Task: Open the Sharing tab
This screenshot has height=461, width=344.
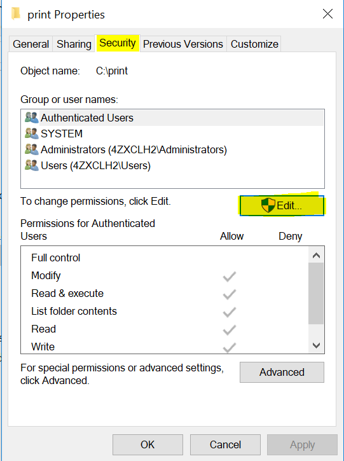Action: 74,44
